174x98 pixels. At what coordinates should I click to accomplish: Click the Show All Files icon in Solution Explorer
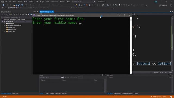[23, 14]
